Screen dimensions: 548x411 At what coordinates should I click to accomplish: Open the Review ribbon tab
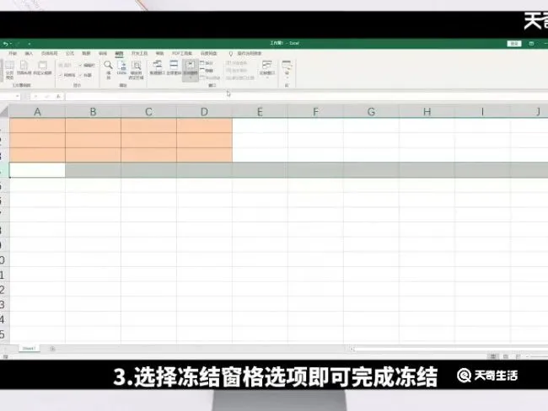(103, 53)
